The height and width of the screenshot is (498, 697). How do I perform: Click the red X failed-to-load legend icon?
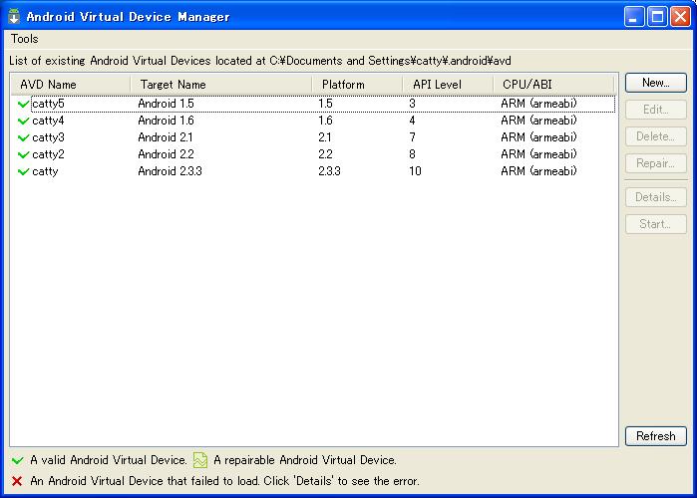17,481
